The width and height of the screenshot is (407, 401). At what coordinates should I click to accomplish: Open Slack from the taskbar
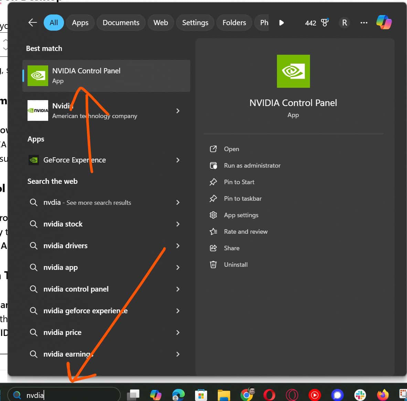click(x=360, y=394)
